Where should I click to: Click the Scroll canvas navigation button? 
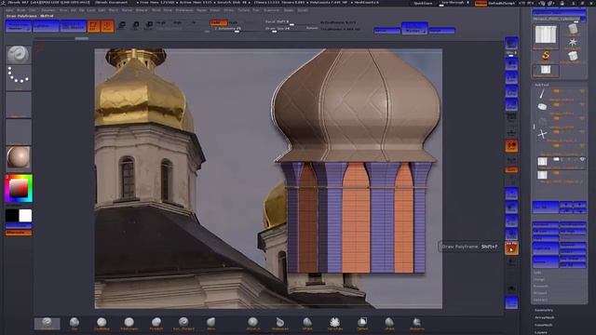click(511, 64)
